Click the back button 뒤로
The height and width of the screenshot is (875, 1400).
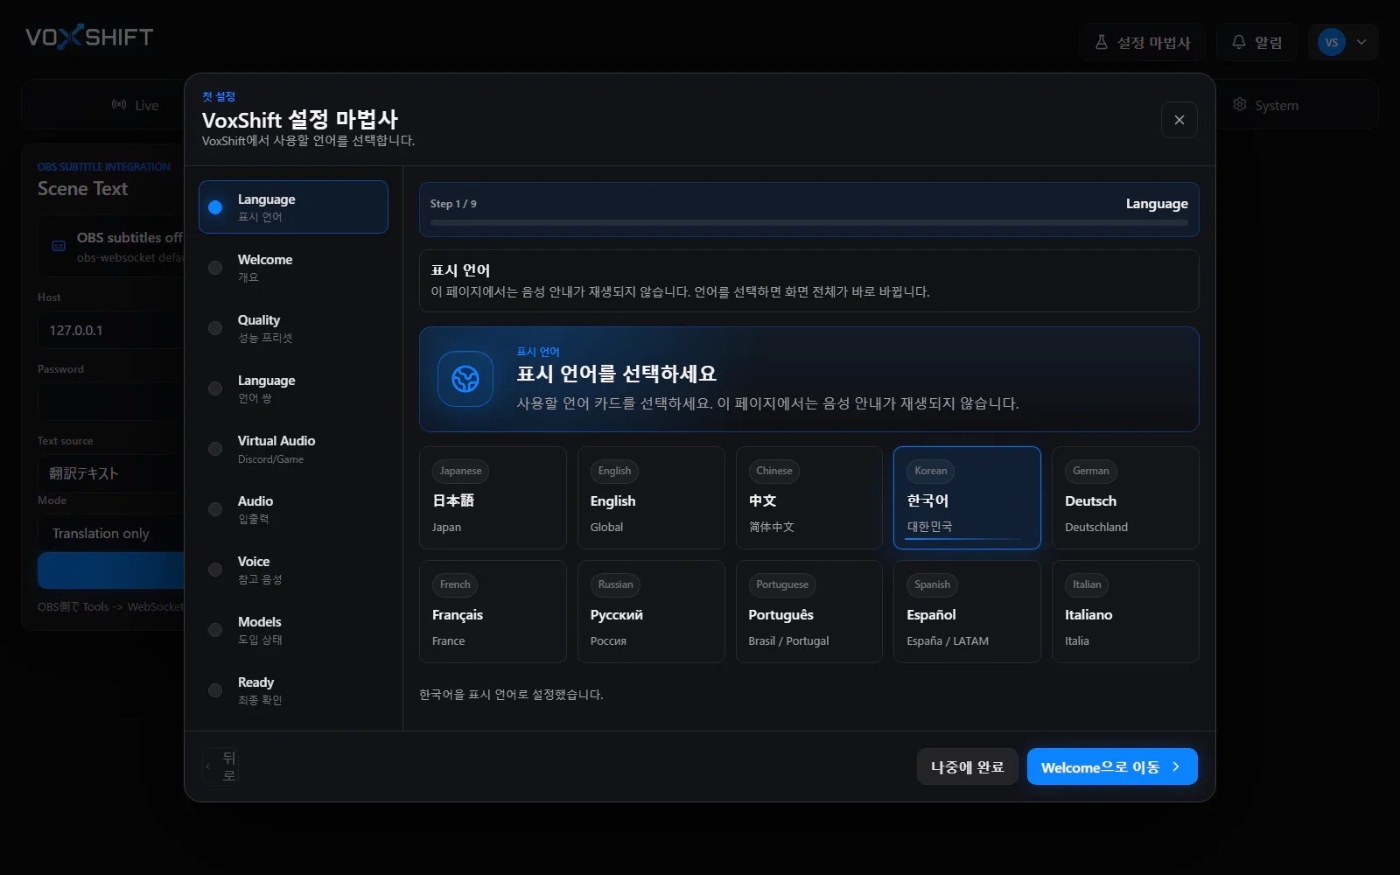coord(220,766)
